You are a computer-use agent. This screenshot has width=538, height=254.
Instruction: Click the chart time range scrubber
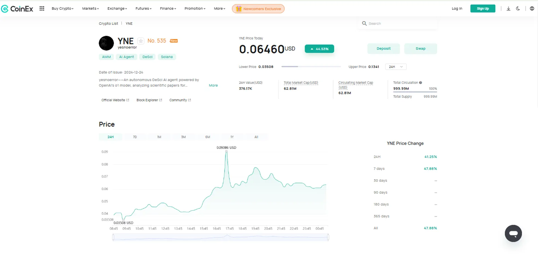coord(221,237)
